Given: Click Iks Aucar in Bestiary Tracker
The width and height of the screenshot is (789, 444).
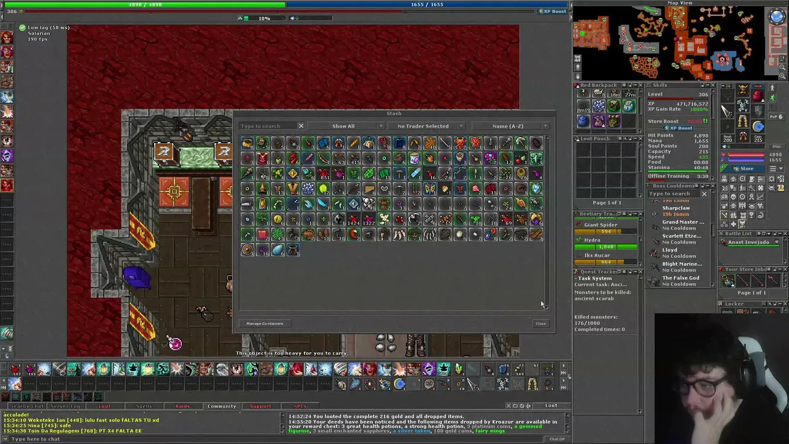Looking at the screenshot, I should pos(607,258).
